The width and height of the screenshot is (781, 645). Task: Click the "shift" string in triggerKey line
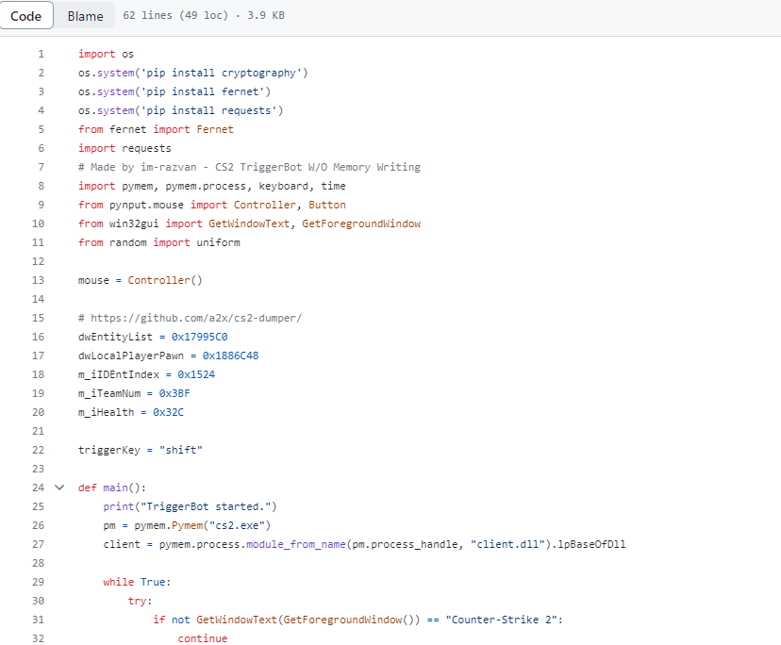(181, 450)
